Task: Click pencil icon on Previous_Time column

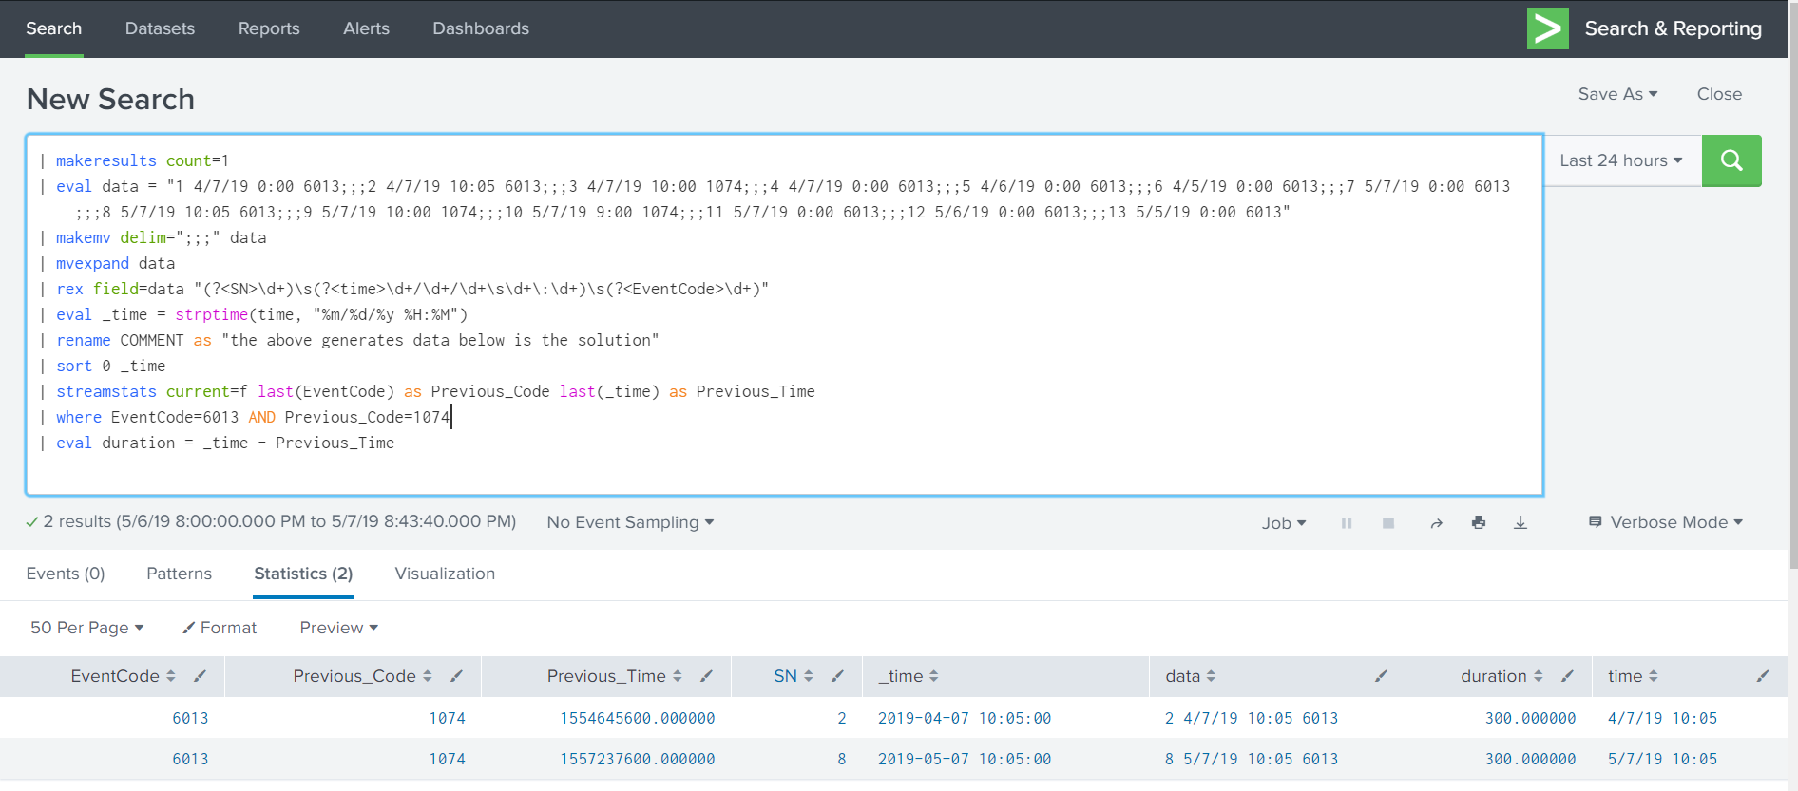Action: 706,676
